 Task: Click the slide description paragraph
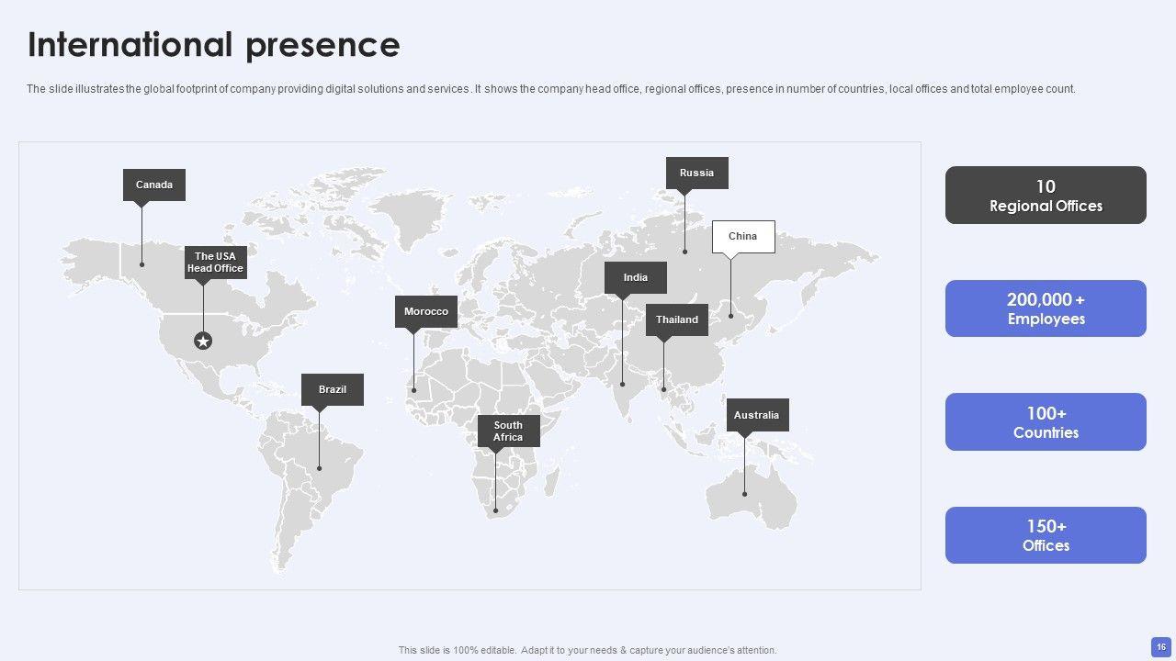551,89
